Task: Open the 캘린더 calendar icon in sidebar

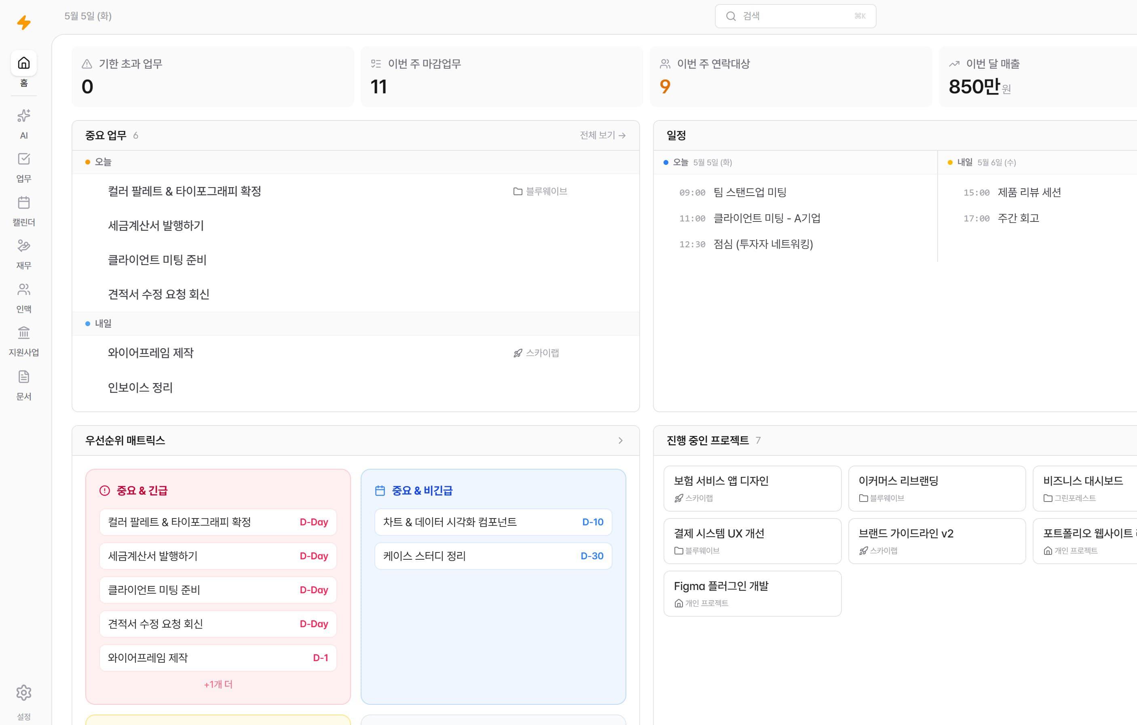Action: [x=23, y=202]
